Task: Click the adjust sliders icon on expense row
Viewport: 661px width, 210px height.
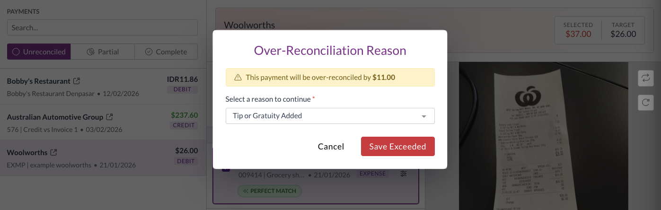Action: point(404,174)
